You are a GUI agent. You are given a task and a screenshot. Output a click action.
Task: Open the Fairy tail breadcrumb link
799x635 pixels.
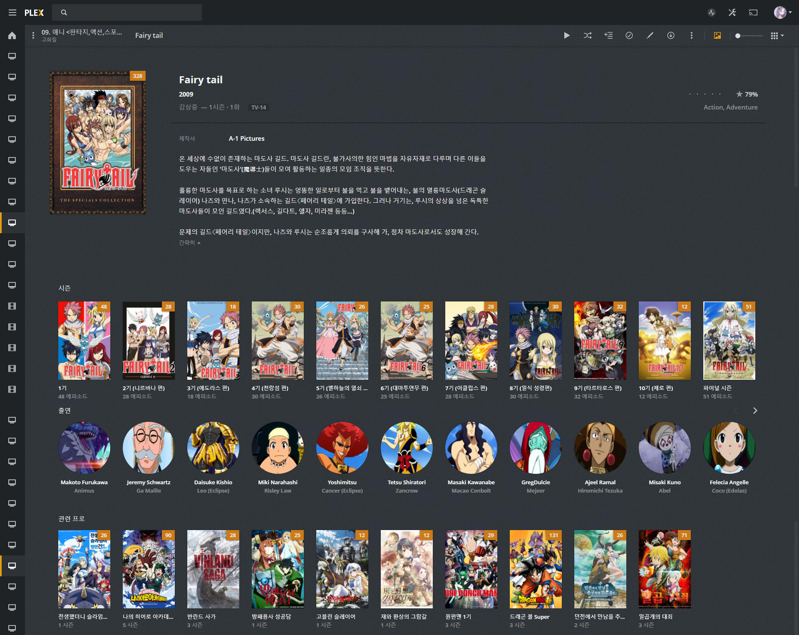(149, 35)
